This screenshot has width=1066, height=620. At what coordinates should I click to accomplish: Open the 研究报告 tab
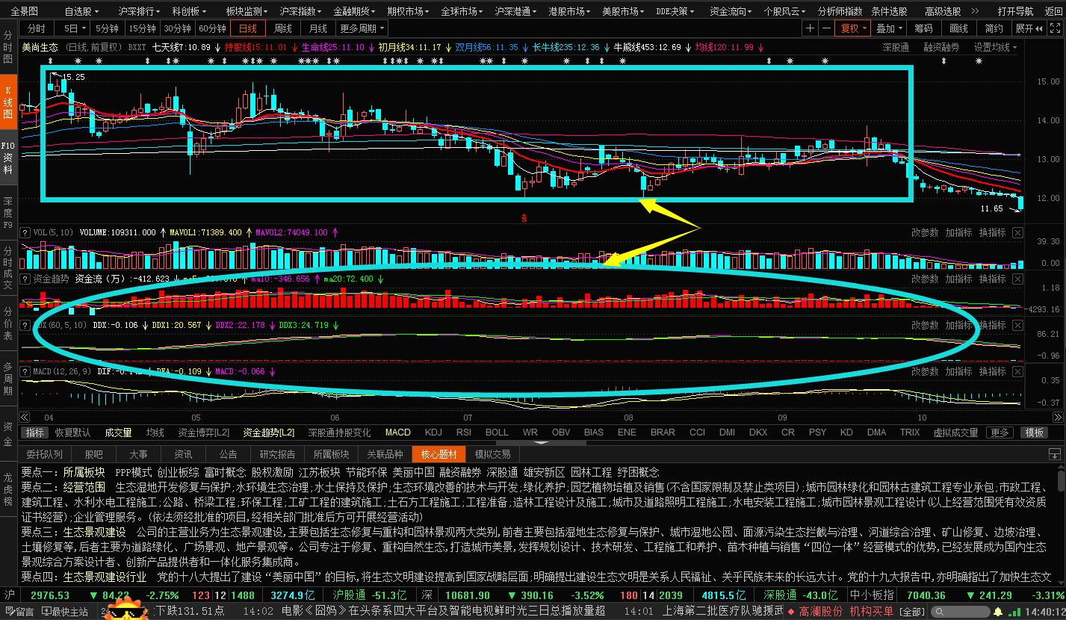pos(277,454)
